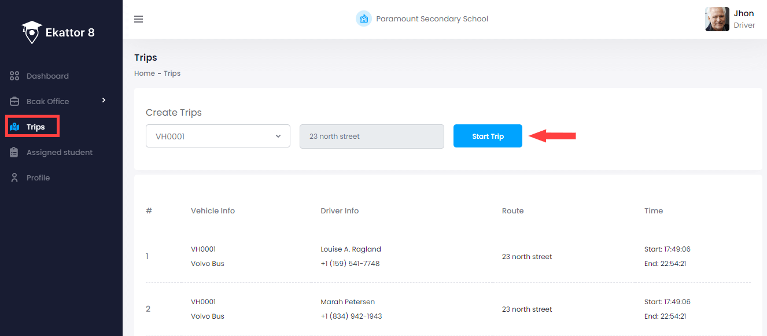Select the Trips sidebar menu item
767x336 pixels.
pyautogui.click(x=35, y=127)
